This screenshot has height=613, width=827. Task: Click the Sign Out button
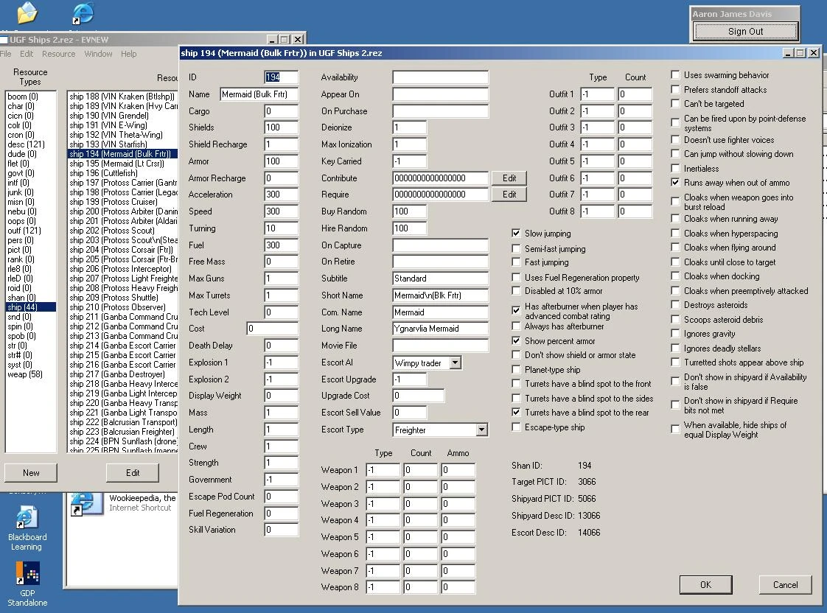coord(745,32)
